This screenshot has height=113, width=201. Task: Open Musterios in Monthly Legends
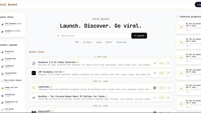9,51
